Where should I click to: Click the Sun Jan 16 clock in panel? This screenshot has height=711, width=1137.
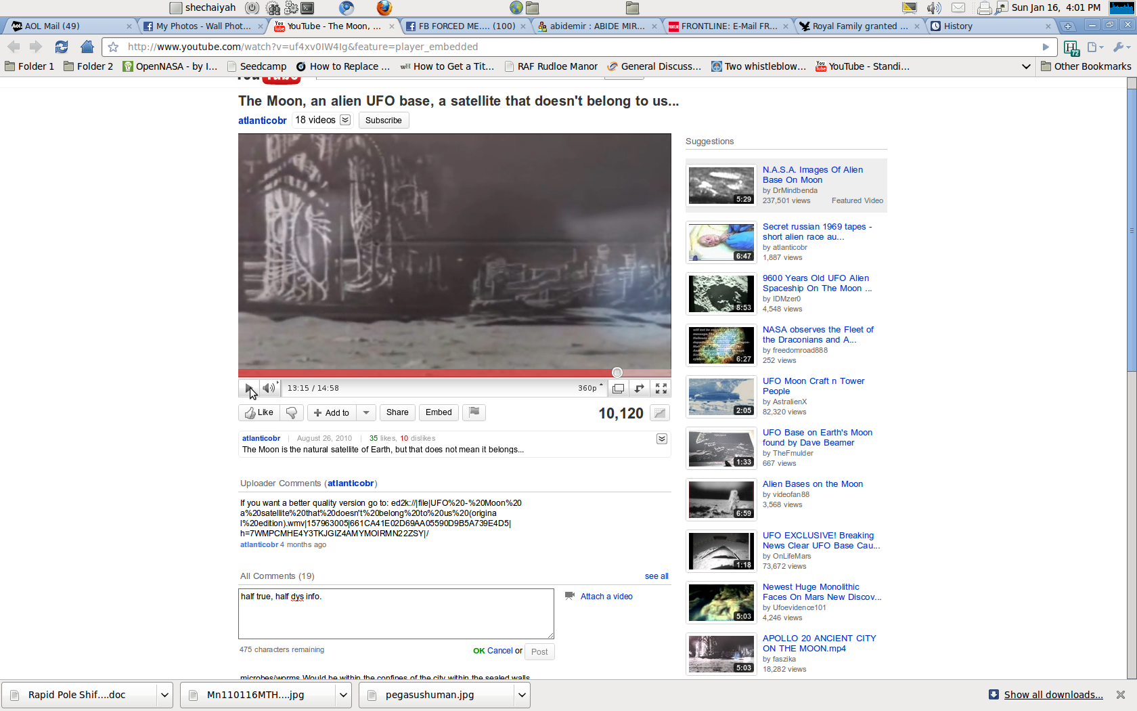pyautogui.click(x=1056, y=7)
